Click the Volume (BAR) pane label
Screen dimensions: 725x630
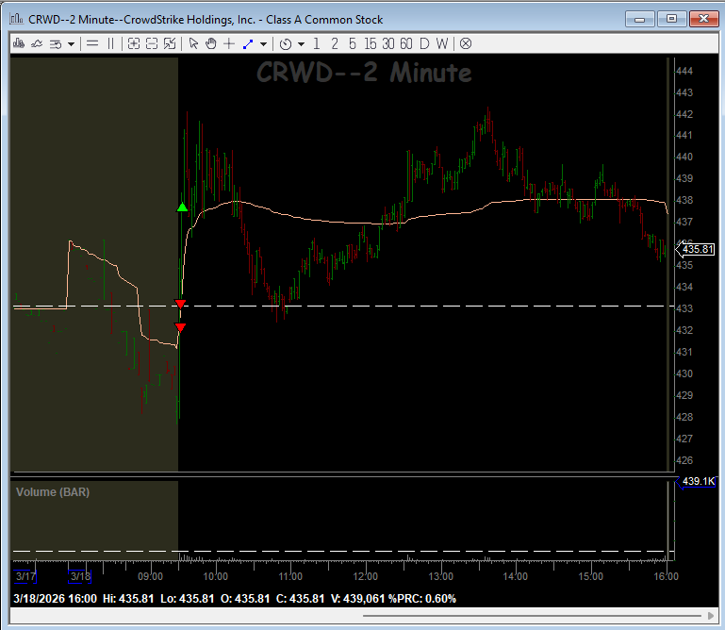point(53,491)
